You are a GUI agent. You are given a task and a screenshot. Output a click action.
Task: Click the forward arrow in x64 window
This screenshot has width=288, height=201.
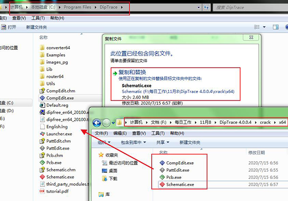tap(106, 123)
